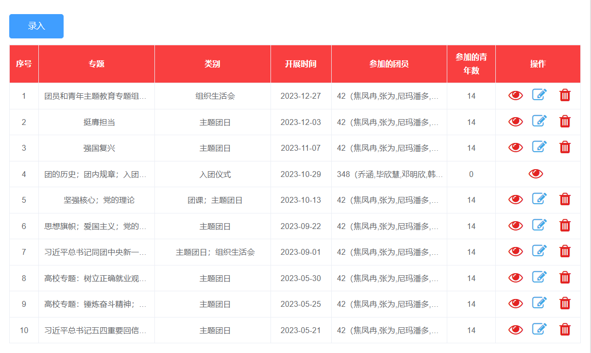Delete the 强国复兴 record in row 3
591x353 pixels.
pos(565,147)
